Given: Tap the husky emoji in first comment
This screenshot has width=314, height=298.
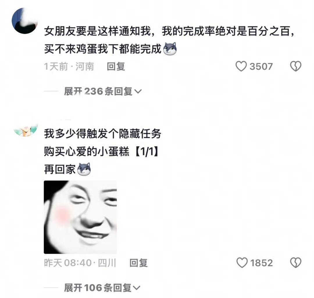Looking at the screenshot, I should coord(170,49).
